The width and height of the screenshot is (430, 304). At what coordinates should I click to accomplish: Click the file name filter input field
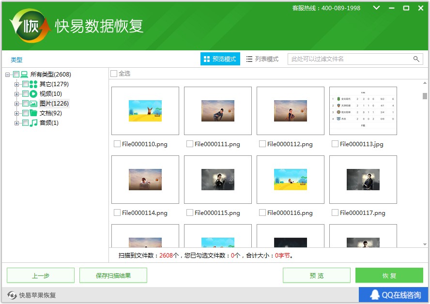coord(350,59)
